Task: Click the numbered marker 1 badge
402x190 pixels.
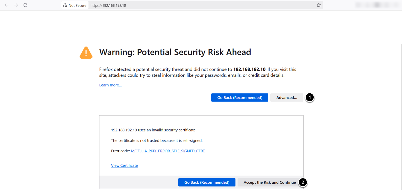Action: coord(310,97)
